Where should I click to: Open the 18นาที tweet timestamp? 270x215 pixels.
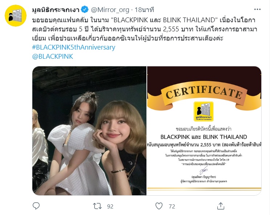click(144, 10)
